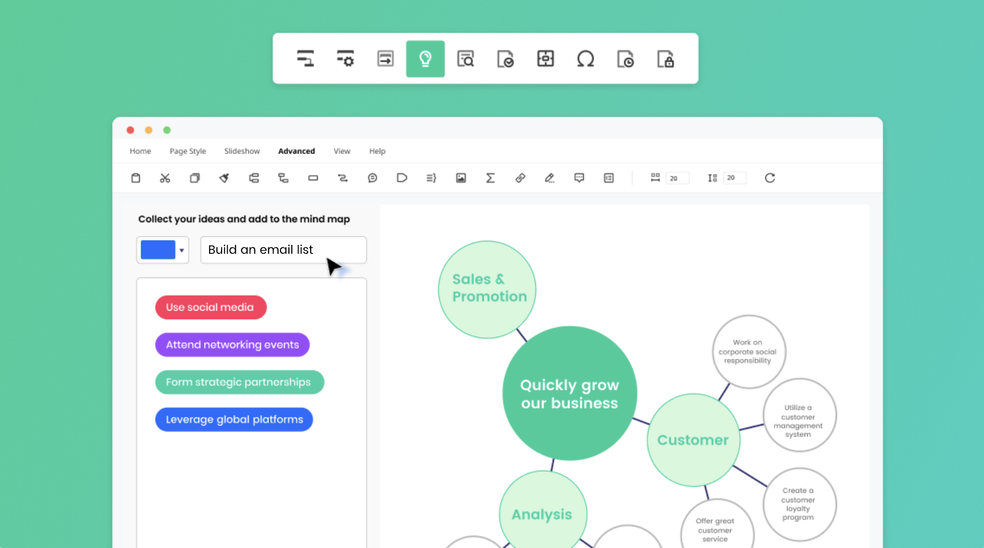Click the refresh rotate arrow icon
The height and width of the screenshot is (548, 984).
(769, 178)
